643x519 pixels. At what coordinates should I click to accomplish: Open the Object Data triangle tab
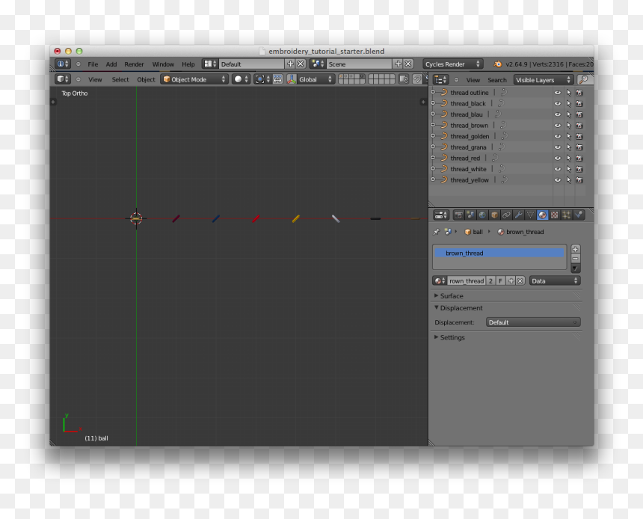click(x=530, y=215)
